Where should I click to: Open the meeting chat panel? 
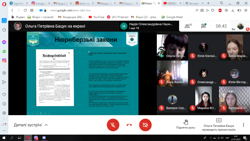(x=204, y=26)
